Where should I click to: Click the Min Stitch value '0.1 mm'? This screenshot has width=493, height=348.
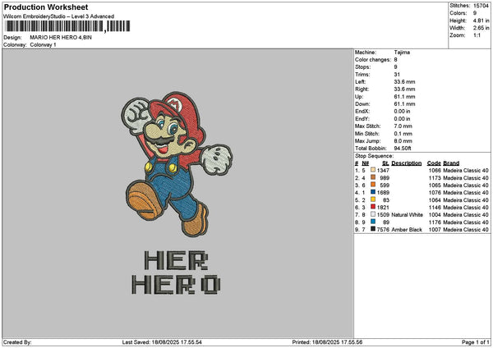coord(403,134)
